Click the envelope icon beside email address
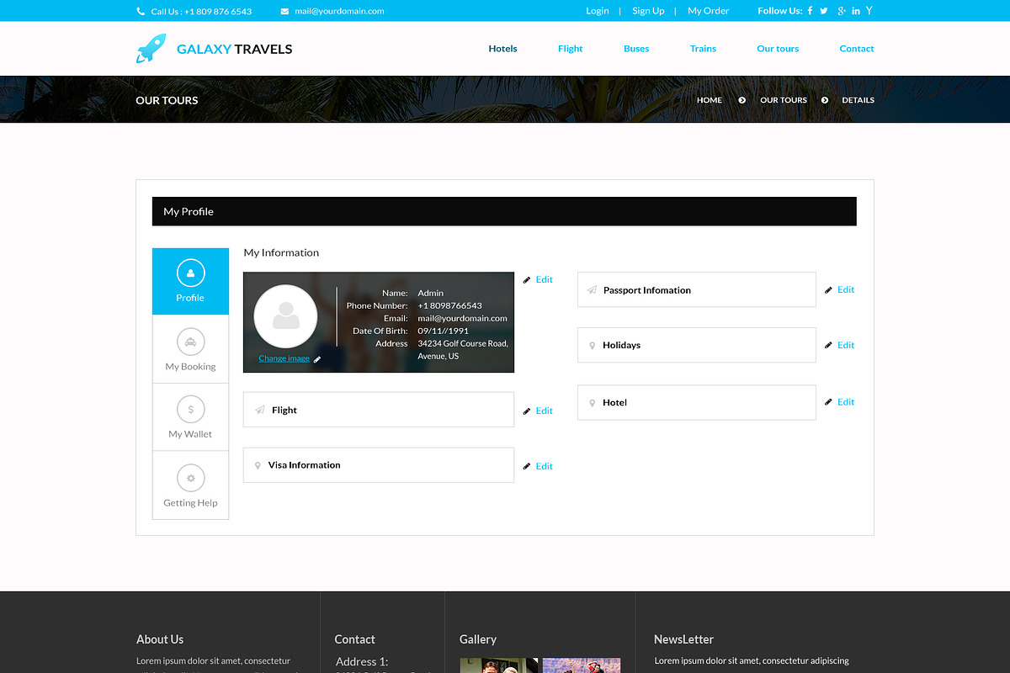This screenshot has width=1010, height=673. point(284,11)
